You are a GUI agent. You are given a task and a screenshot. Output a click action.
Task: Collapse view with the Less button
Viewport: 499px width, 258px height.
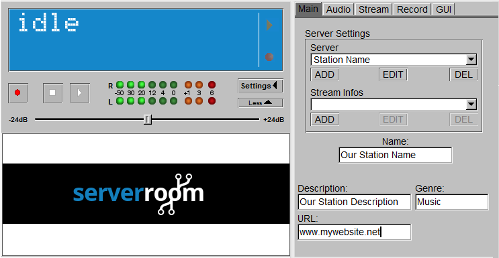[x=261, y=103]
